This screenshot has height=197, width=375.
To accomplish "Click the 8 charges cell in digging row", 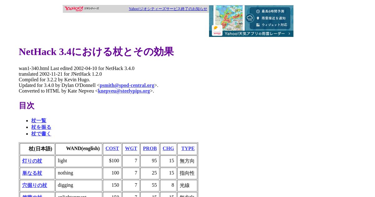I will pos(168,185).
